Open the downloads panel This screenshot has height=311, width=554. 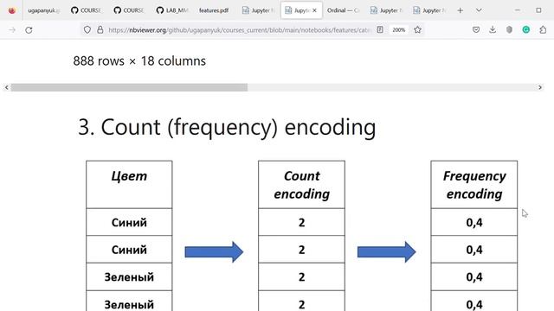point(493,30)
